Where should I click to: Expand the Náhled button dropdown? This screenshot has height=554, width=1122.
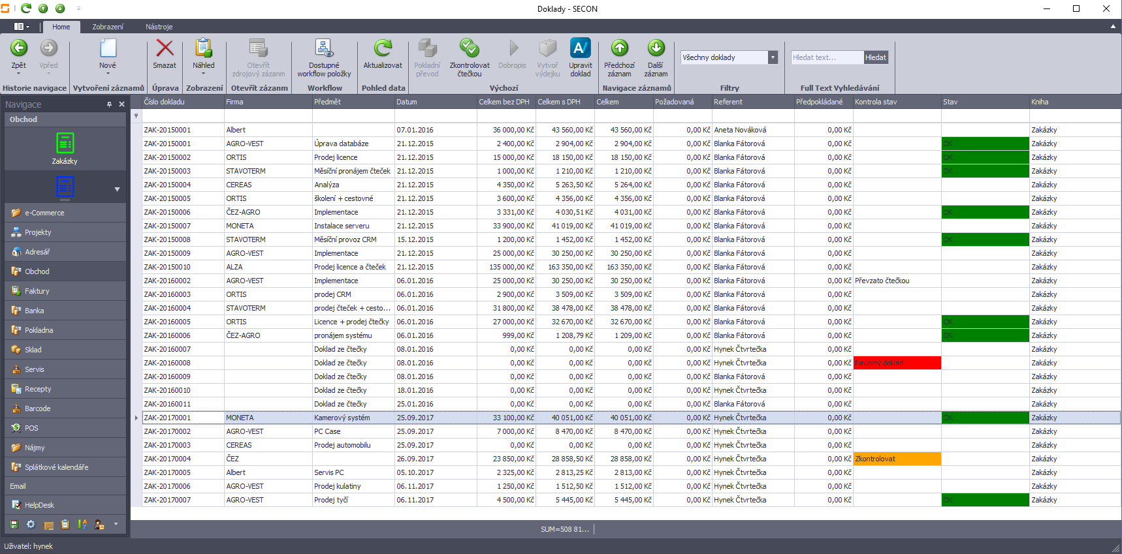pyautogui.click(x=203, y=74)
